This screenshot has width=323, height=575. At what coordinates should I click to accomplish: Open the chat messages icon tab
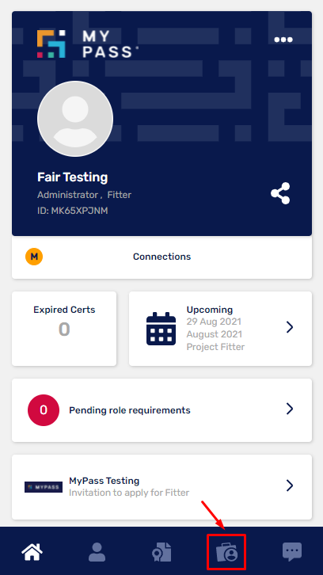(x=292, y=552)
